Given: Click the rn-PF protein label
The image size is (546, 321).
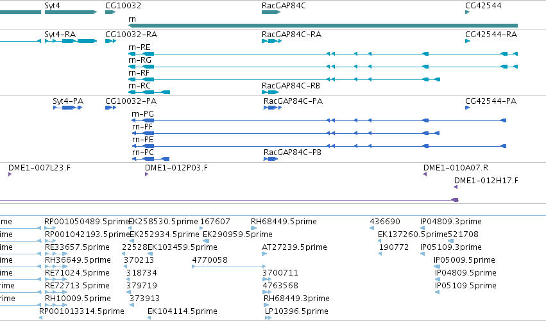Looking at the screenshot, I should [142, 127].
